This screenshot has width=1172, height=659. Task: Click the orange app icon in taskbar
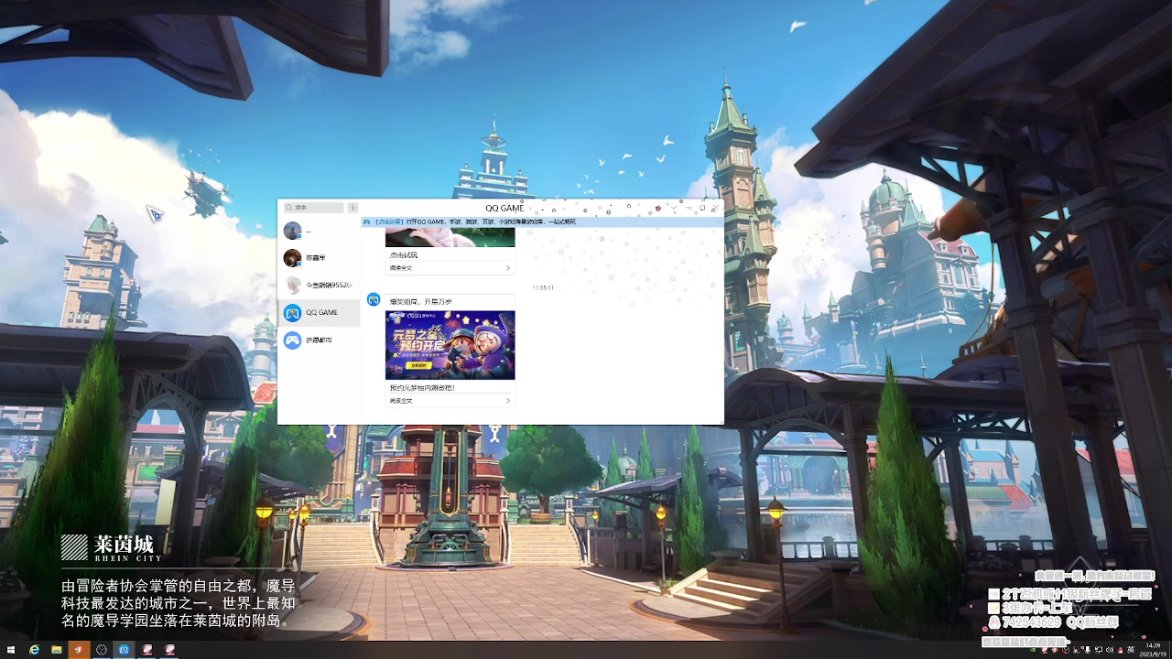tap(80, 650)
